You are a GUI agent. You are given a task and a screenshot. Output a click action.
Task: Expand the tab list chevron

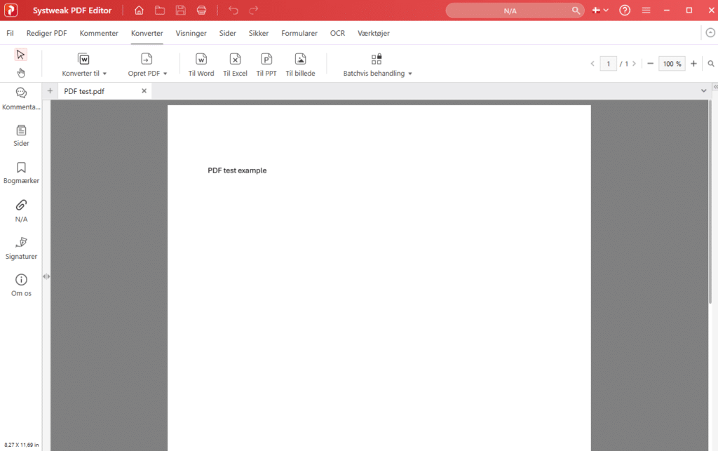pos(704,90)
